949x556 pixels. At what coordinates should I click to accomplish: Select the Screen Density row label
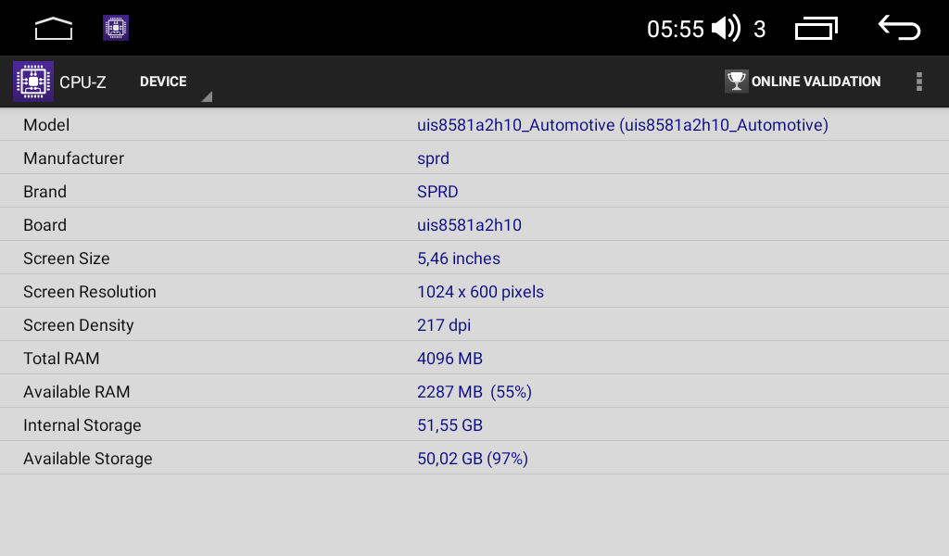click(x=79, y=325)
